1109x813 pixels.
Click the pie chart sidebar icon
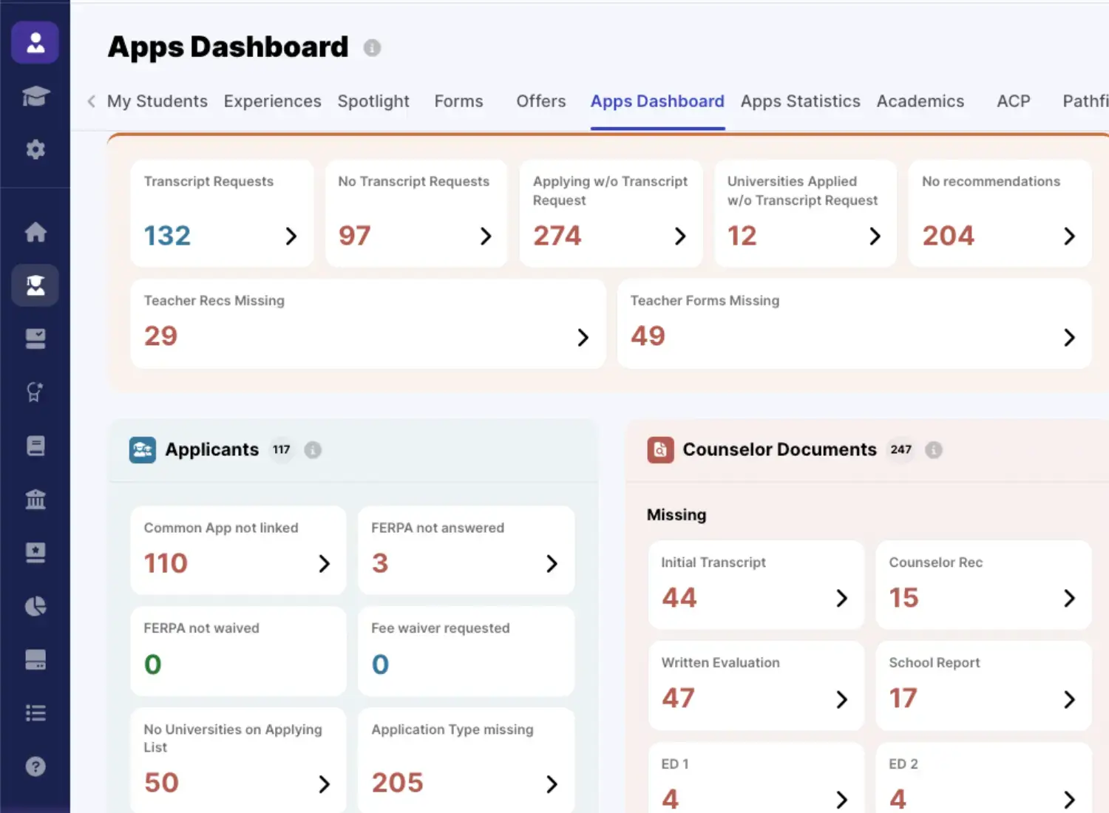click(x=35, y=606)
